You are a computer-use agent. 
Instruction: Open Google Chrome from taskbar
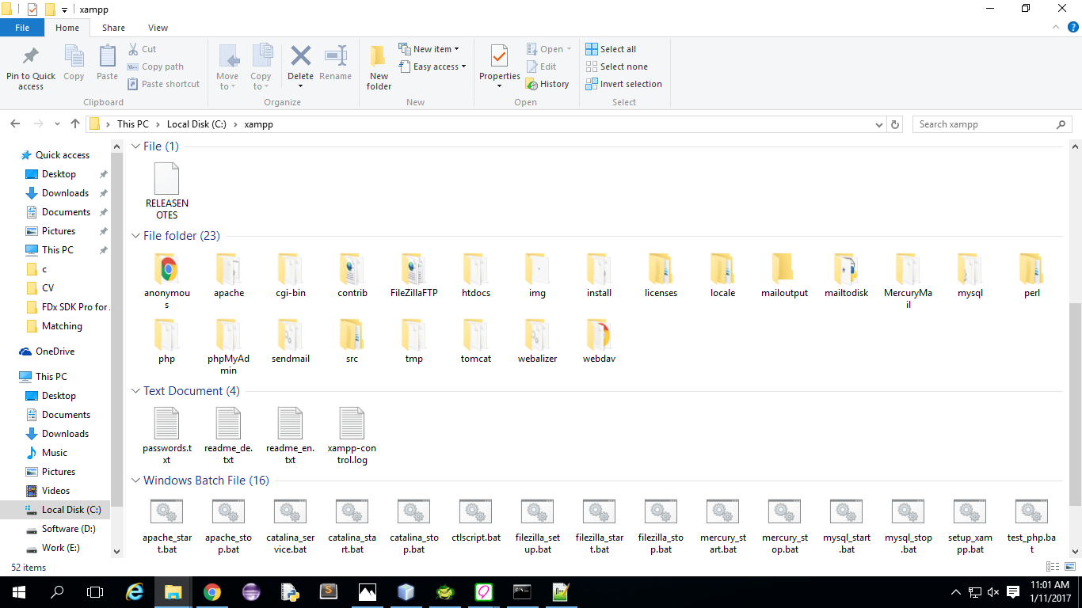point(211,592)
